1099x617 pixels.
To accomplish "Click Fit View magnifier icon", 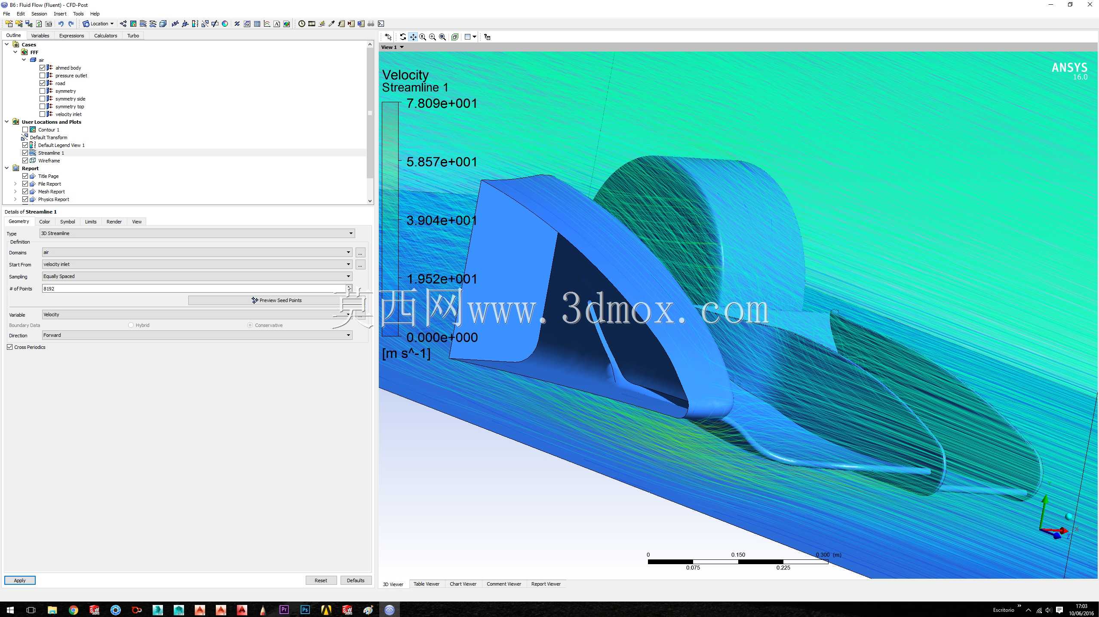I will [x=442, y=37].
